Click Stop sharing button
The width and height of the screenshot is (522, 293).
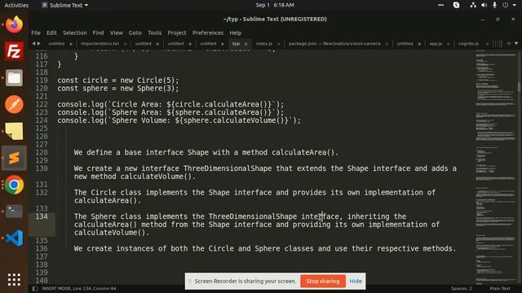tap(323, 281)
